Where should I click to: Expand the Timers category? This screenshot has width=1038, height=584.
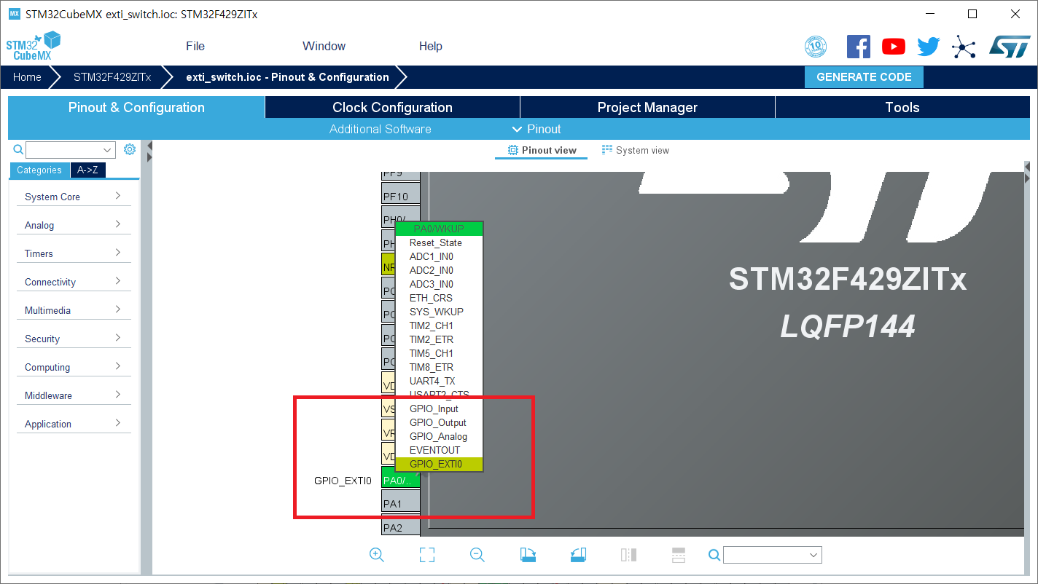click(74, 253)
